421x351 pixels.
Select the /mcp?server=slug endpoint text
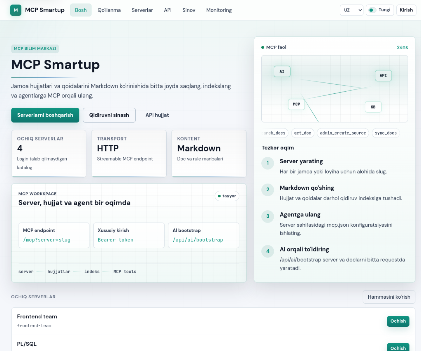click(x=47, y=240)
